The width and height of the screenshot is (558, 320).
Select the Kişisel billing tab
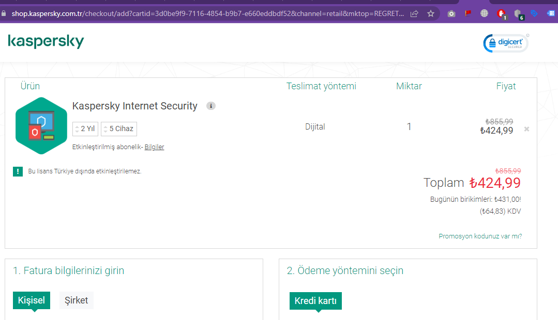(x=32, y=300)
